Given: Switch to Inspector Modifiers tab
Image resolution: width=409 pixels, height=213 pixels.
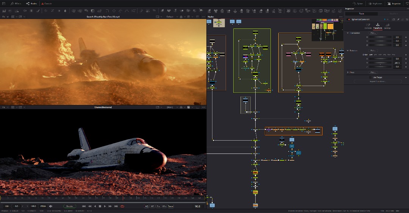Looking at the screenshot, I should pyautogui.click(x=393, y=14).
